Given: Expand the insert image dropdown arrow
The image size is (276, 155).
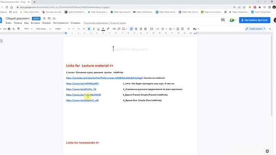Looking at the screenshot, I should click(x=126, y=29).
